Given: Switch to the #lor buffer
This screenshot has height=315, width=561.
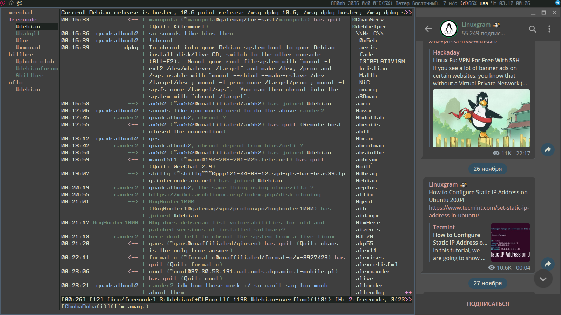Looking at the screenshot, I should coord(22,41).
